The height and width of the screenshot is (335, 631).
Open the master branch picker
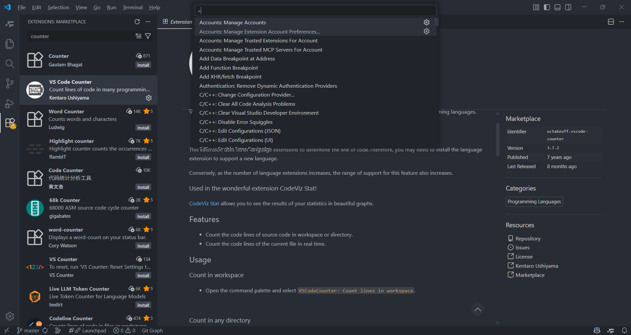click(x=28, y=330)
